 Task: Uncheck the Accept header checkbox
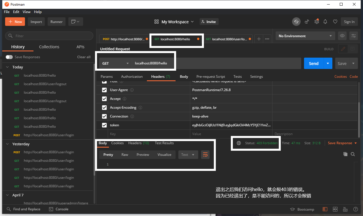[x=104, y=99]
